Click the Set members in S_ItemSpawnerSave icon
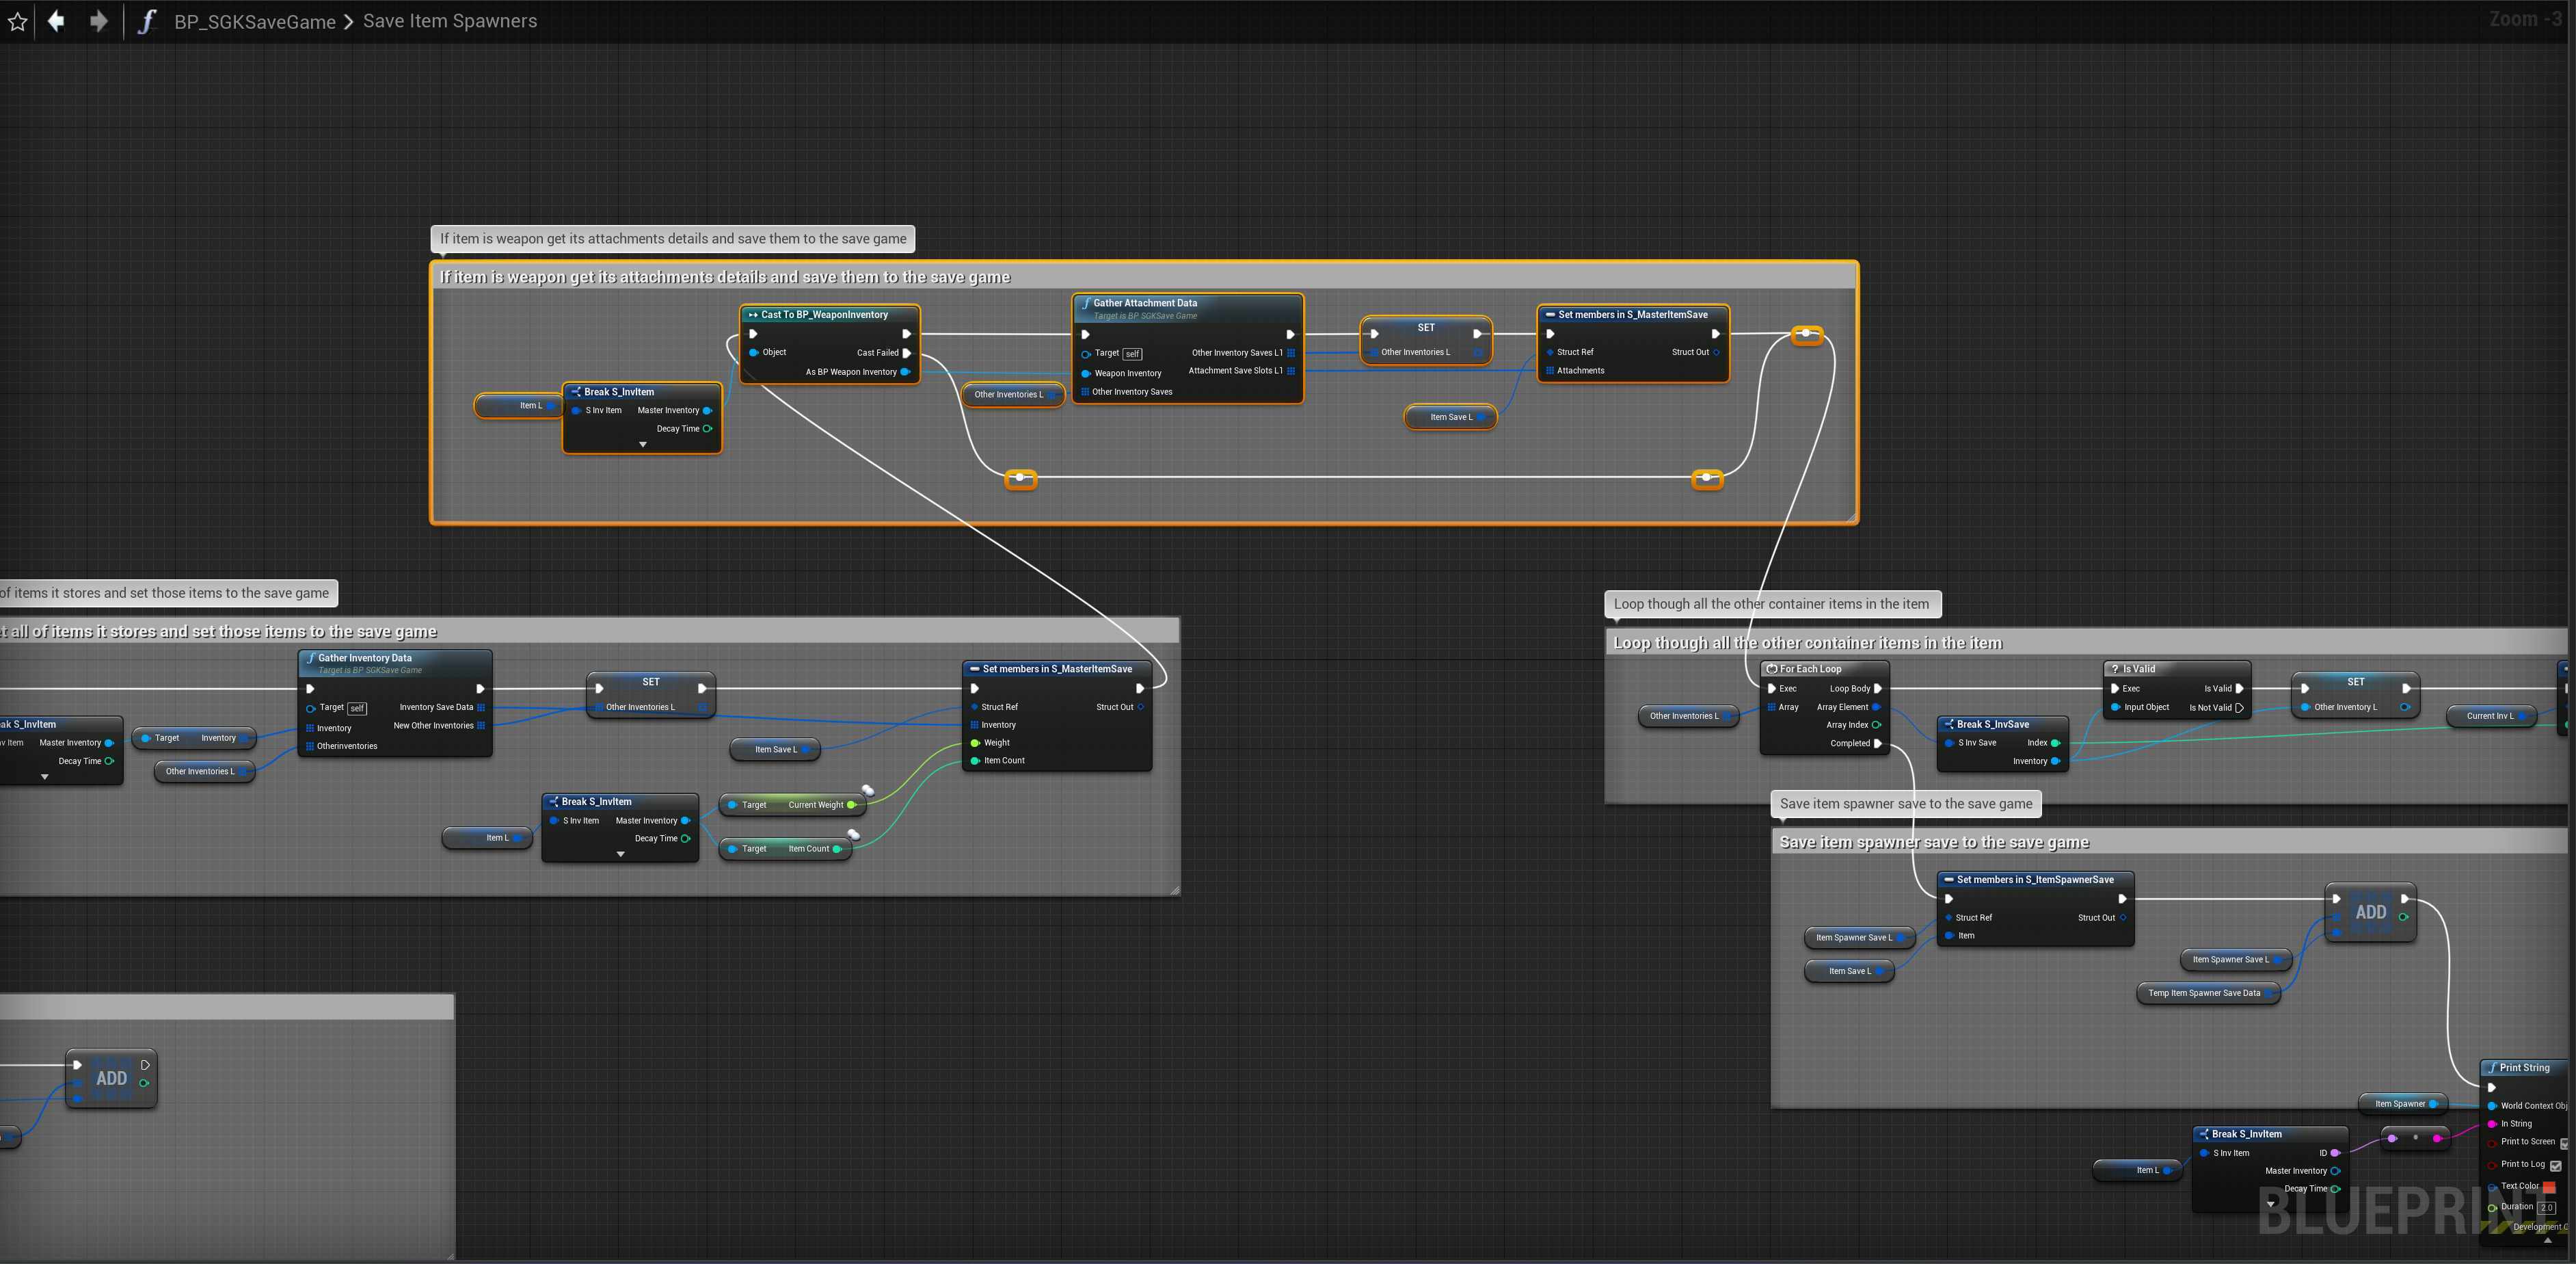The width and height of the screenshot is (2576, 1264). pos(1948,880)
